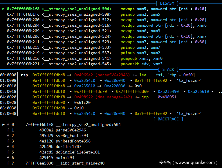Image resolution: width=222 pixels, height=168 pixels.
Task: Click the rsp register label in stack
Action: click(24, 75)
